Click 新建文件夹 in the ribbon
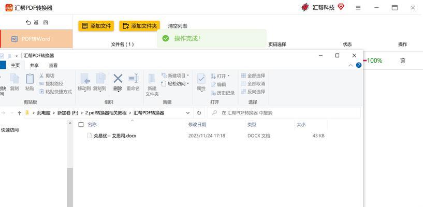This screenshot has width=423, height=207. click(152, 85)
